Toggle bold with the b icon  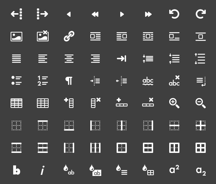[x=16, y=170]
